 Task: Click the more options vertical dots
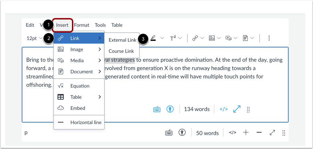point(269,38)
